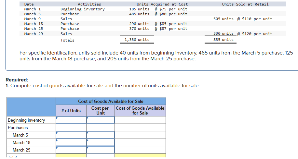Click 'Units Acquired at Cost' column header

click(x=162, y=4)
